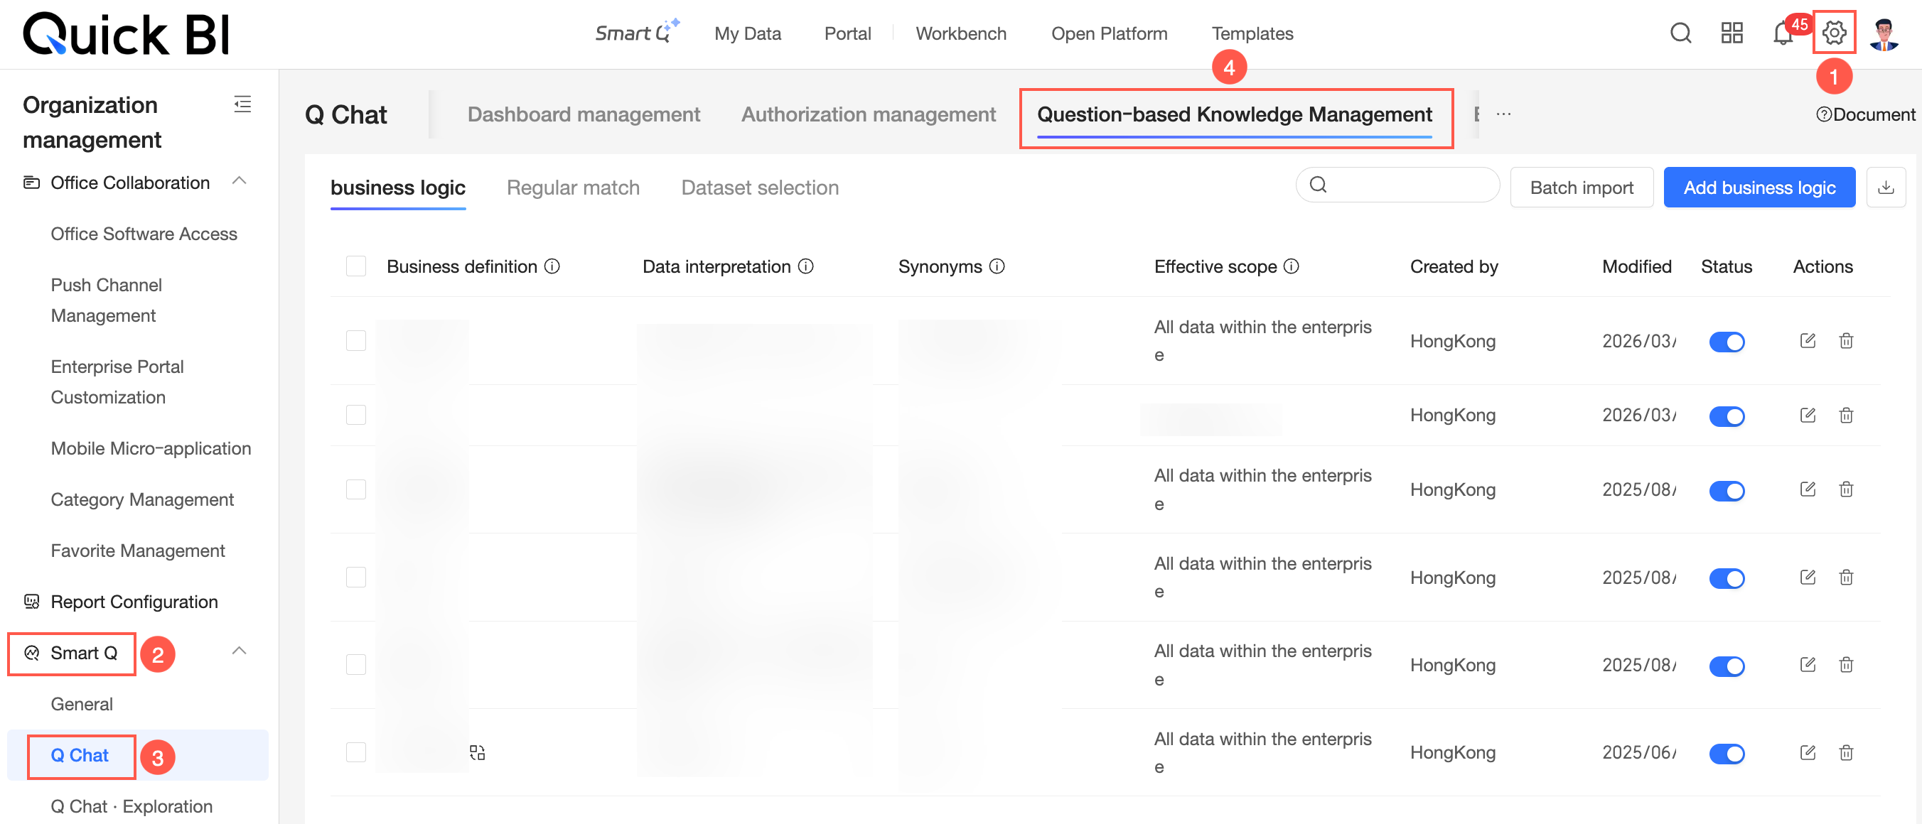The width and height of the screenshot is (1922, 824).
Task: Open Category Management in the sidebar
Action: [142, 499]
